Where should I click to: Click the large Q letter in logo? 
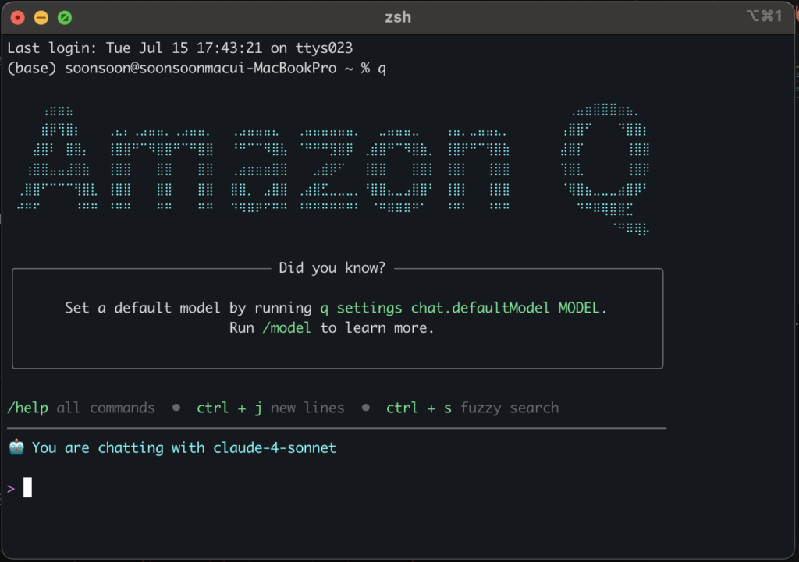[605, 169]
